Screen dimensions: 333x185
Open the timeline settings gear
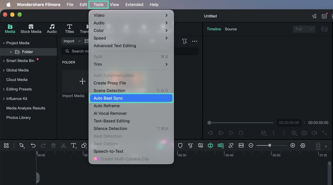click(x=303, y=146)
